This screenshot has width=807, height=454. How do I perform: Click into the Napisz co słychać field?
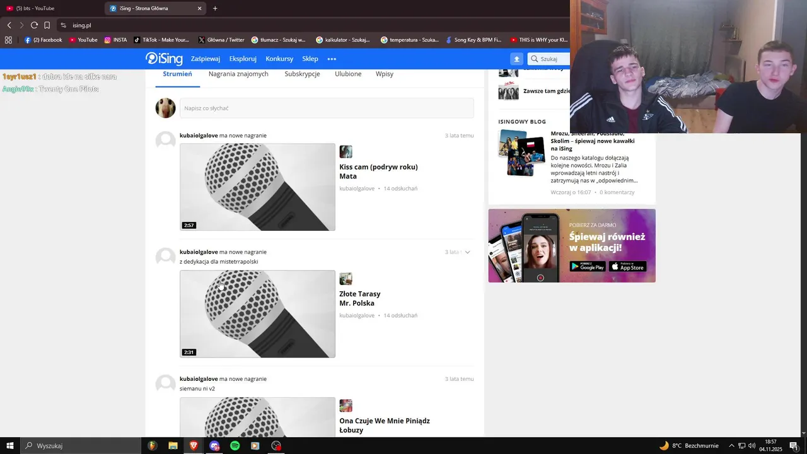click(x=327, y=108)
